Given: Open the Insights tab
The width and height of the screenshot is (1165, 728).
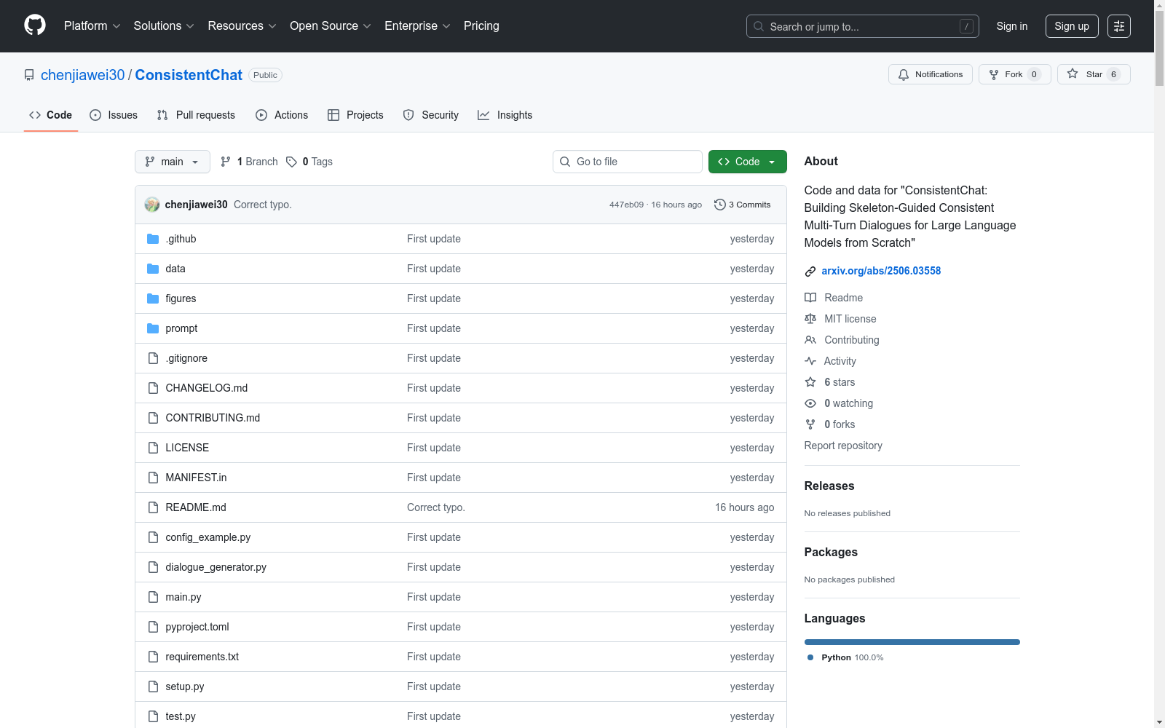Looking at the screenshot, I should tap(505, 115).
